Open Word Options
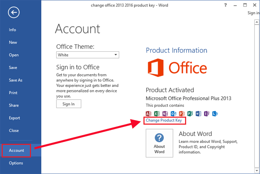The height and width of the screenshot is (174, 260). click(16, 163)
